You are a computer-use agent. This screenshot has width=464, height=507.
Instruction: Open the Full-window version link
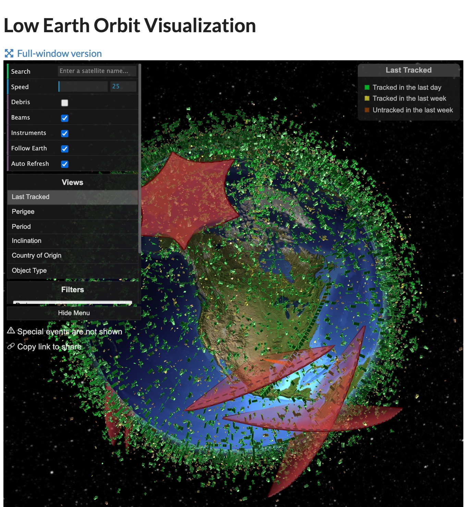click(x=59, y=53)
